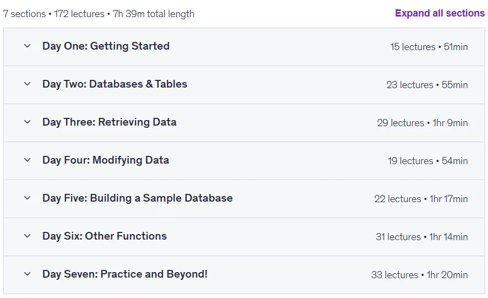Expand Day Seven: Practice and Beyond! title
488x298 pixels.
tap(125, 274)
